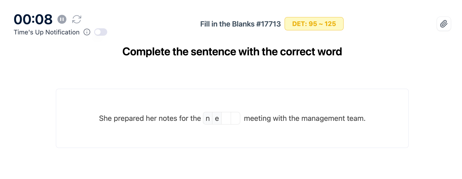Click the word "She" in the sentence

105,118
